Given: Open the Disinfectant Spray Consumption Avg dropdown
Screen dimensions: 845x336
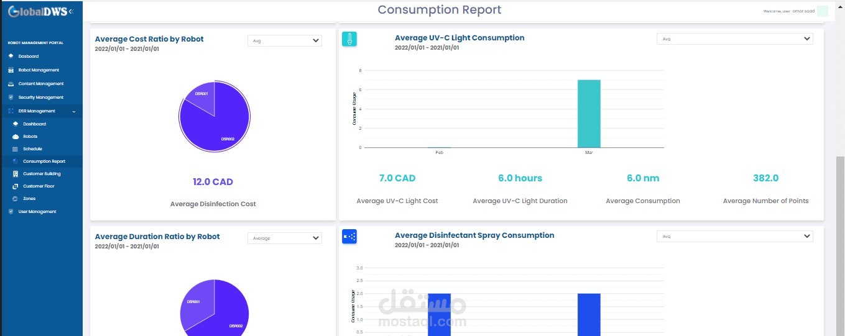Looking at the screenshot, I should pyautogui.click(x=735, y=236).
